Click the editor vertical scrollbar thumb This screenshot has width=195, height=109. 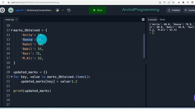(144, 46)
